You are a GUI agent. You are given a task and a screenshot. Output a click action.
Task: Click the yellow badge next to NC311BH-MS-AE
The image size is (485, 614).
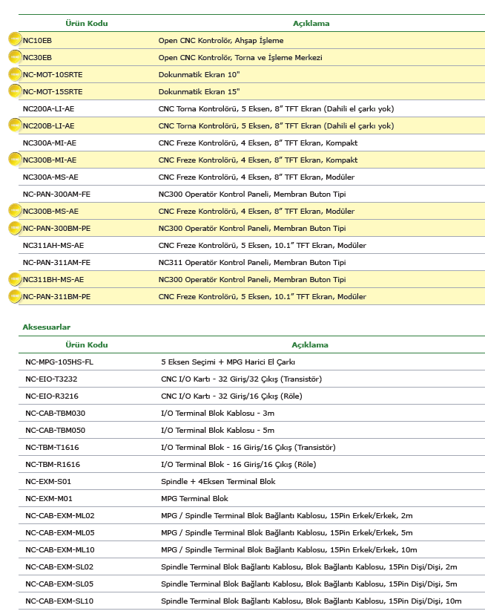pos(15,278)
